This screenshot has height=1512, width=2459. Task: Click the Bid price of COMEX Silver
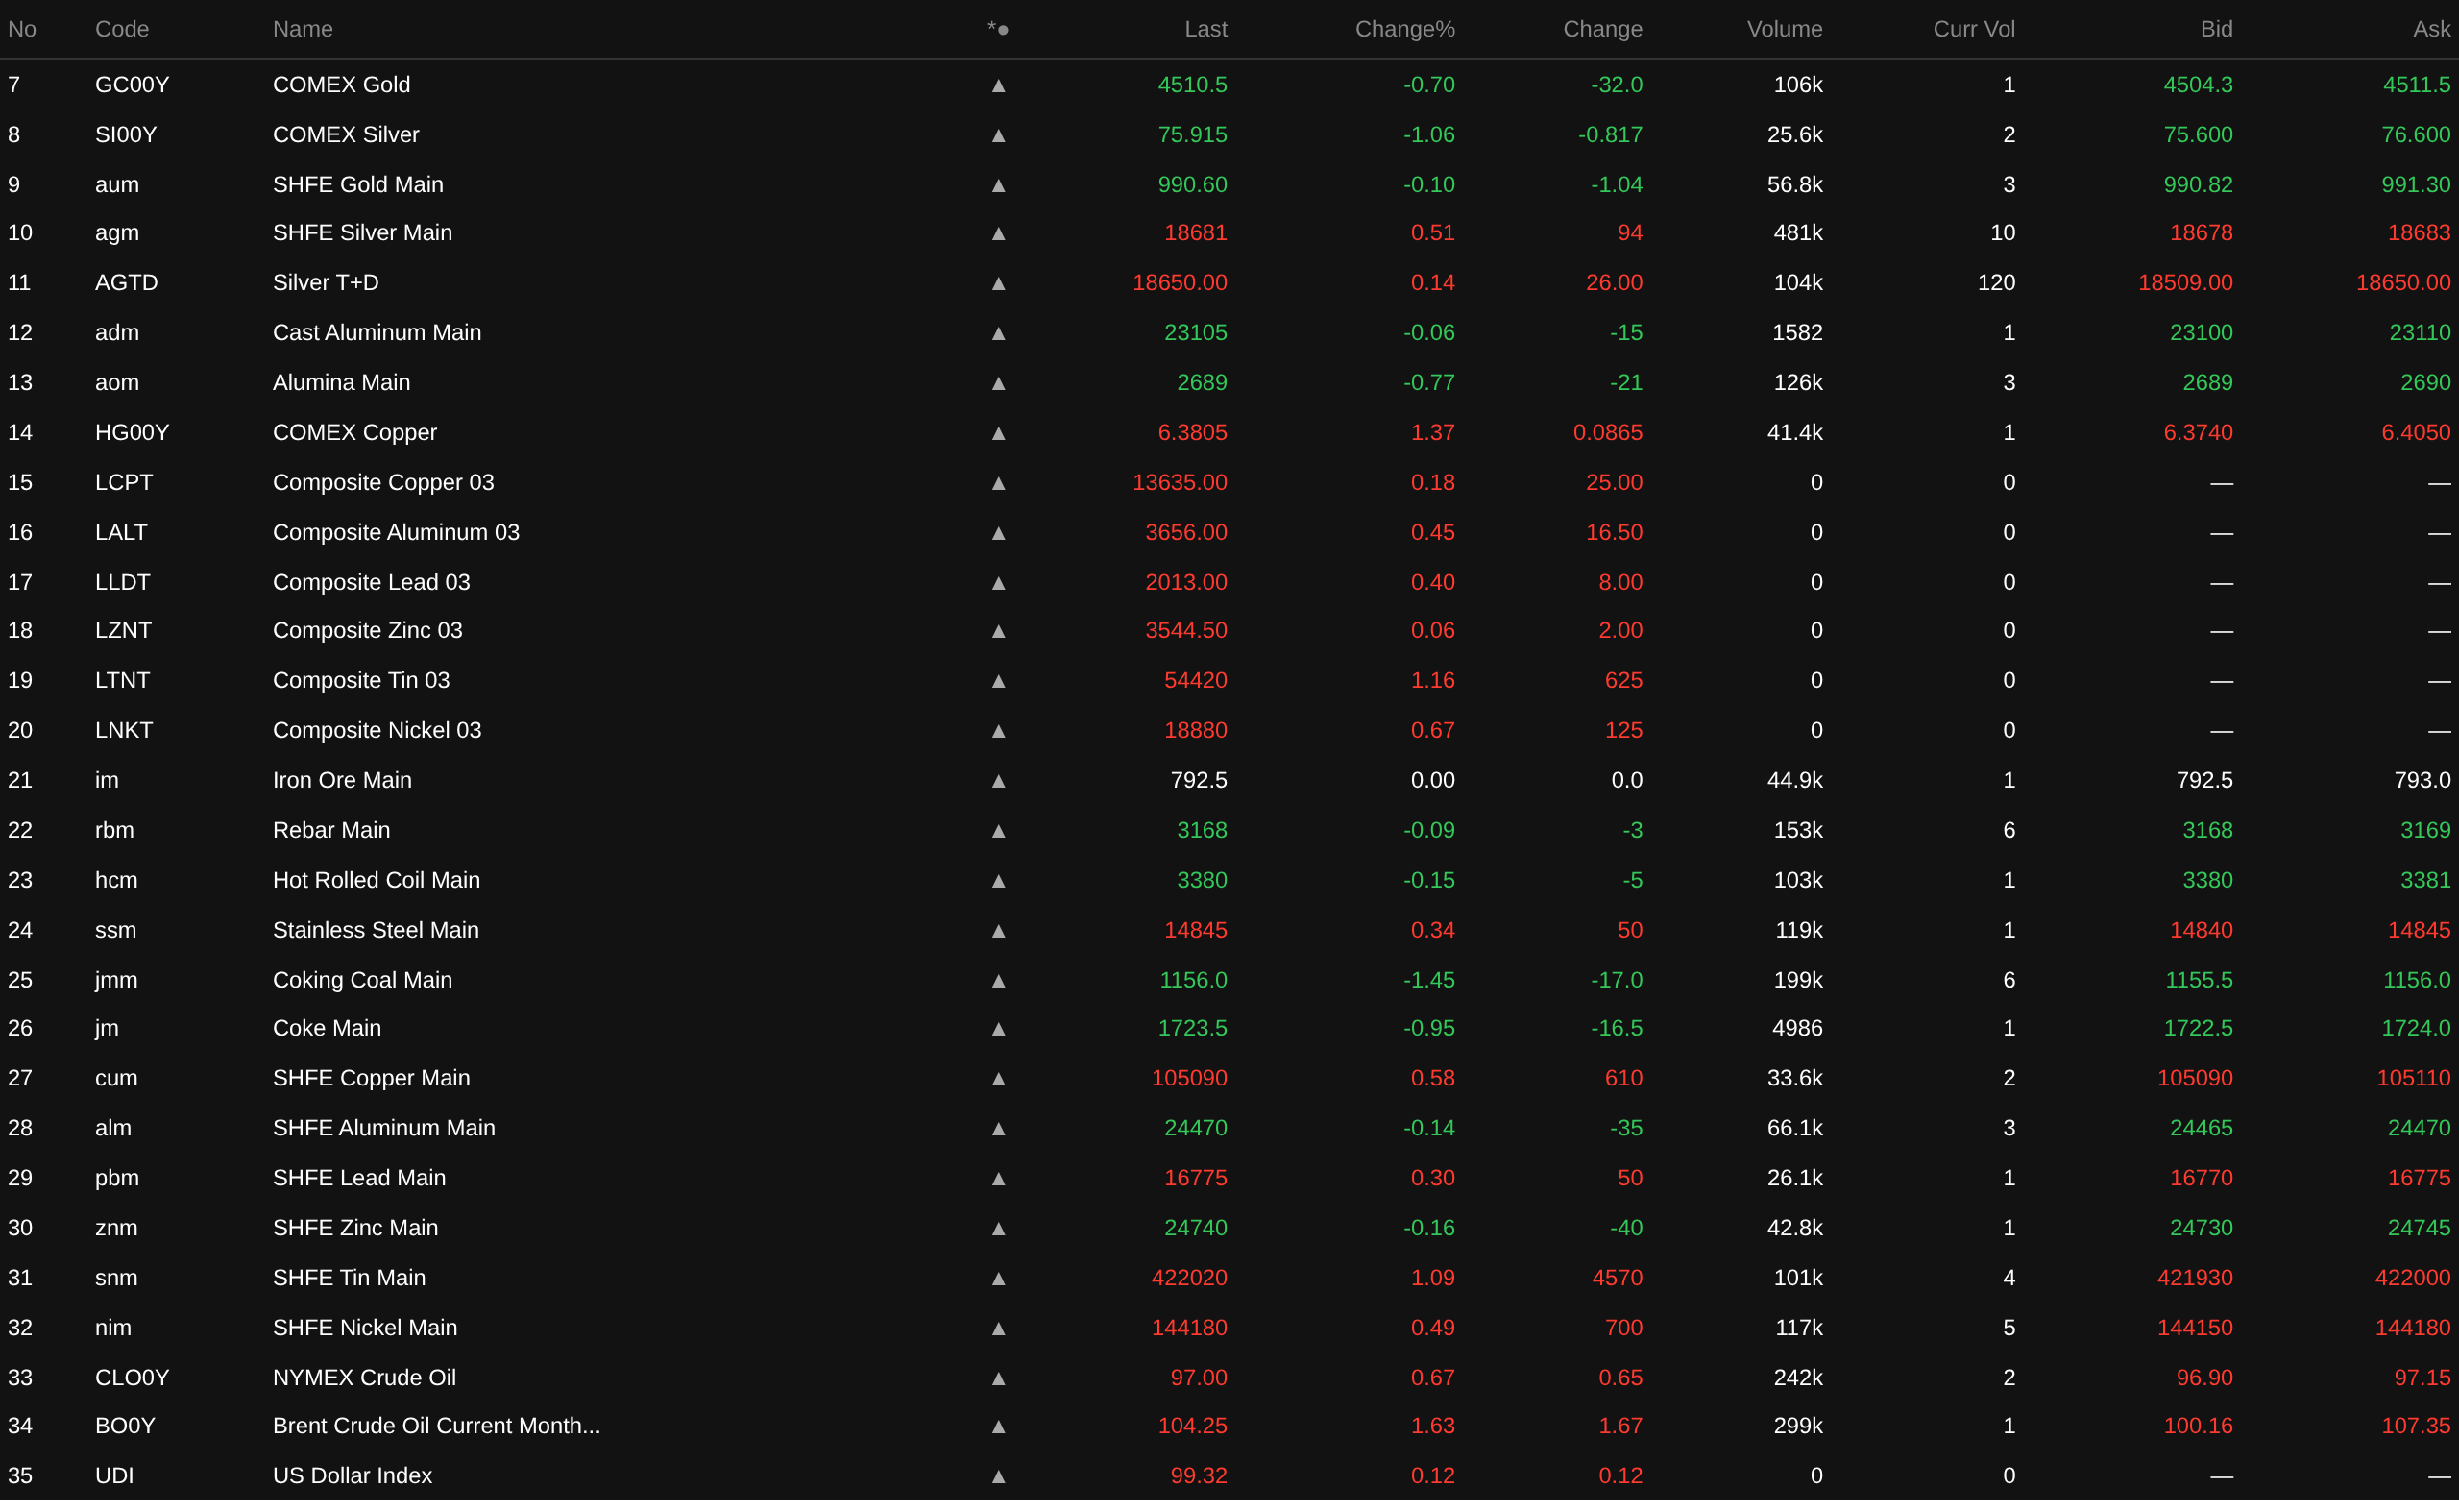tap(2198, 135)
